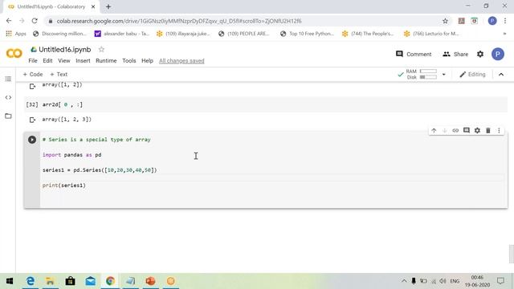Open table of contents sidebar icon
This screenshot has width=514, height=289.
coord(8,79)
